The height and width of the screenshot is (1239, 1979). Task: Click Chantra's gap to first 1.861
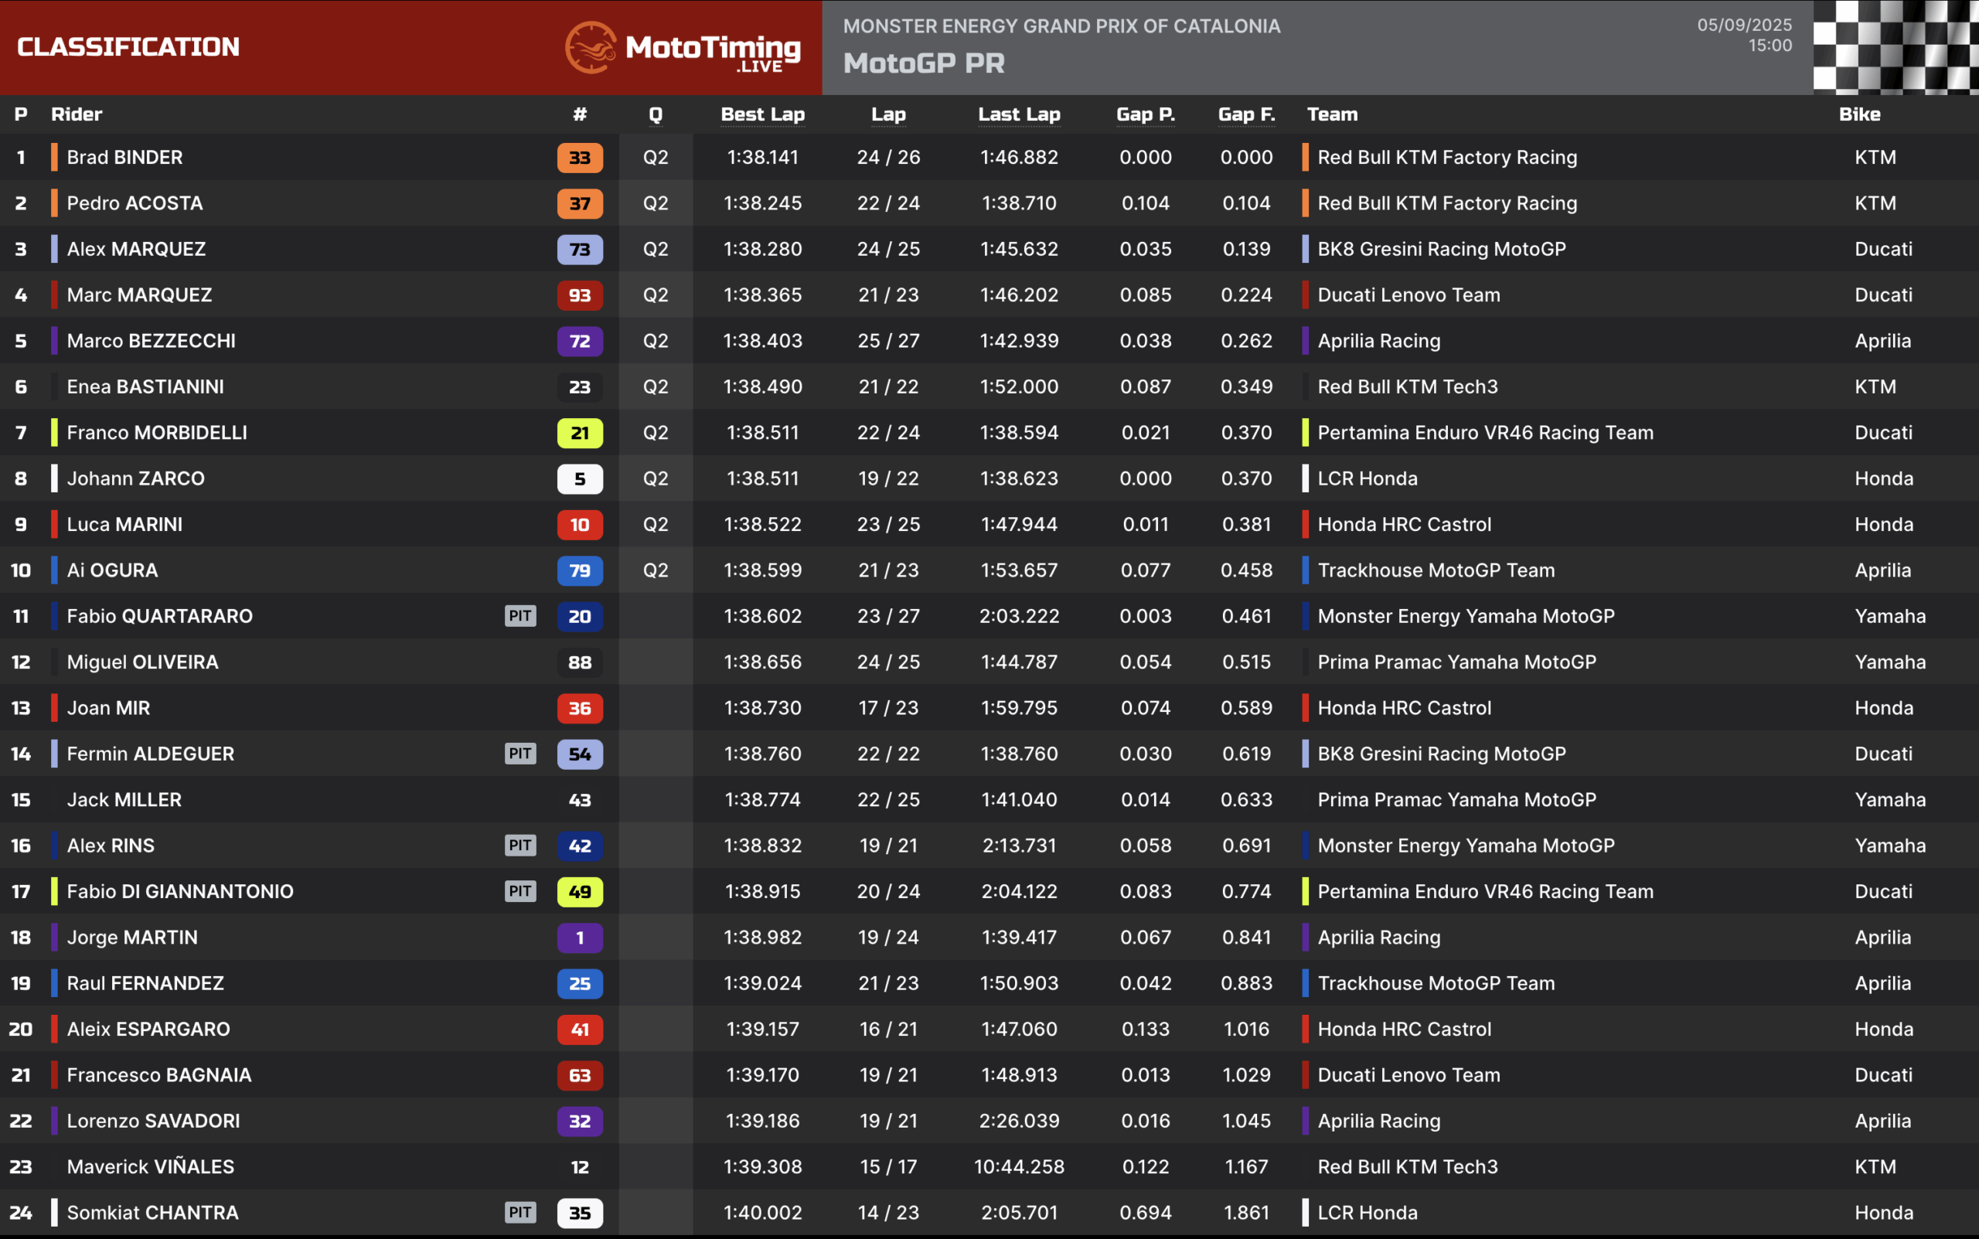[1246, 1213]
